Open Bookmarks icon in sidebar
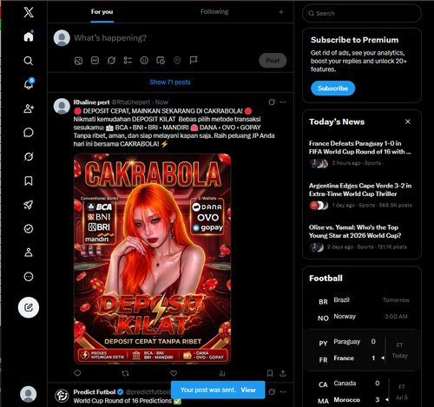The height and width of the screenshot is (407, 434). pyautogui.click(x=29, y=181)
